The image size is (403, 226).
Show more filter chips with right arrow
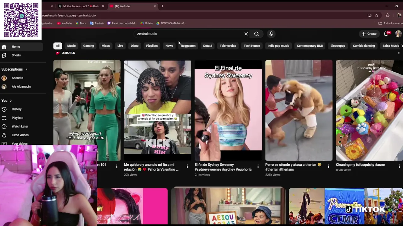(x=401, y=46)
